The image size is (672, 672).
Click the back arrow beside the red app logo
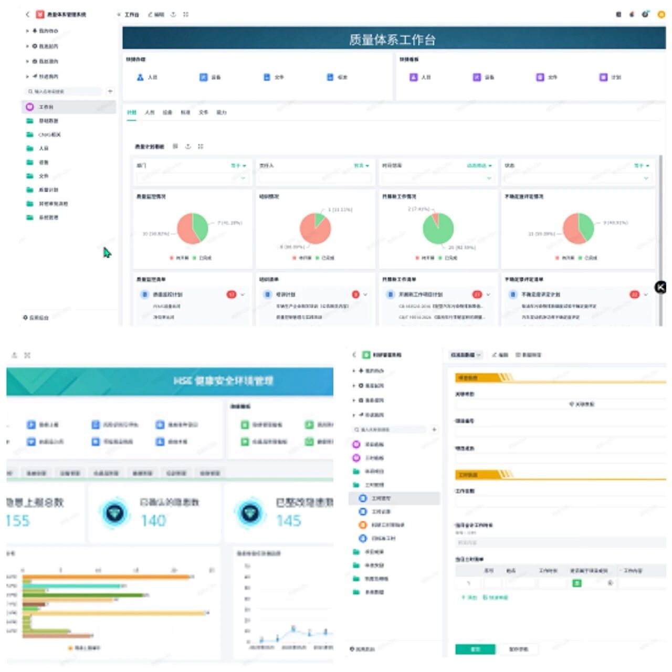(28, 15)
